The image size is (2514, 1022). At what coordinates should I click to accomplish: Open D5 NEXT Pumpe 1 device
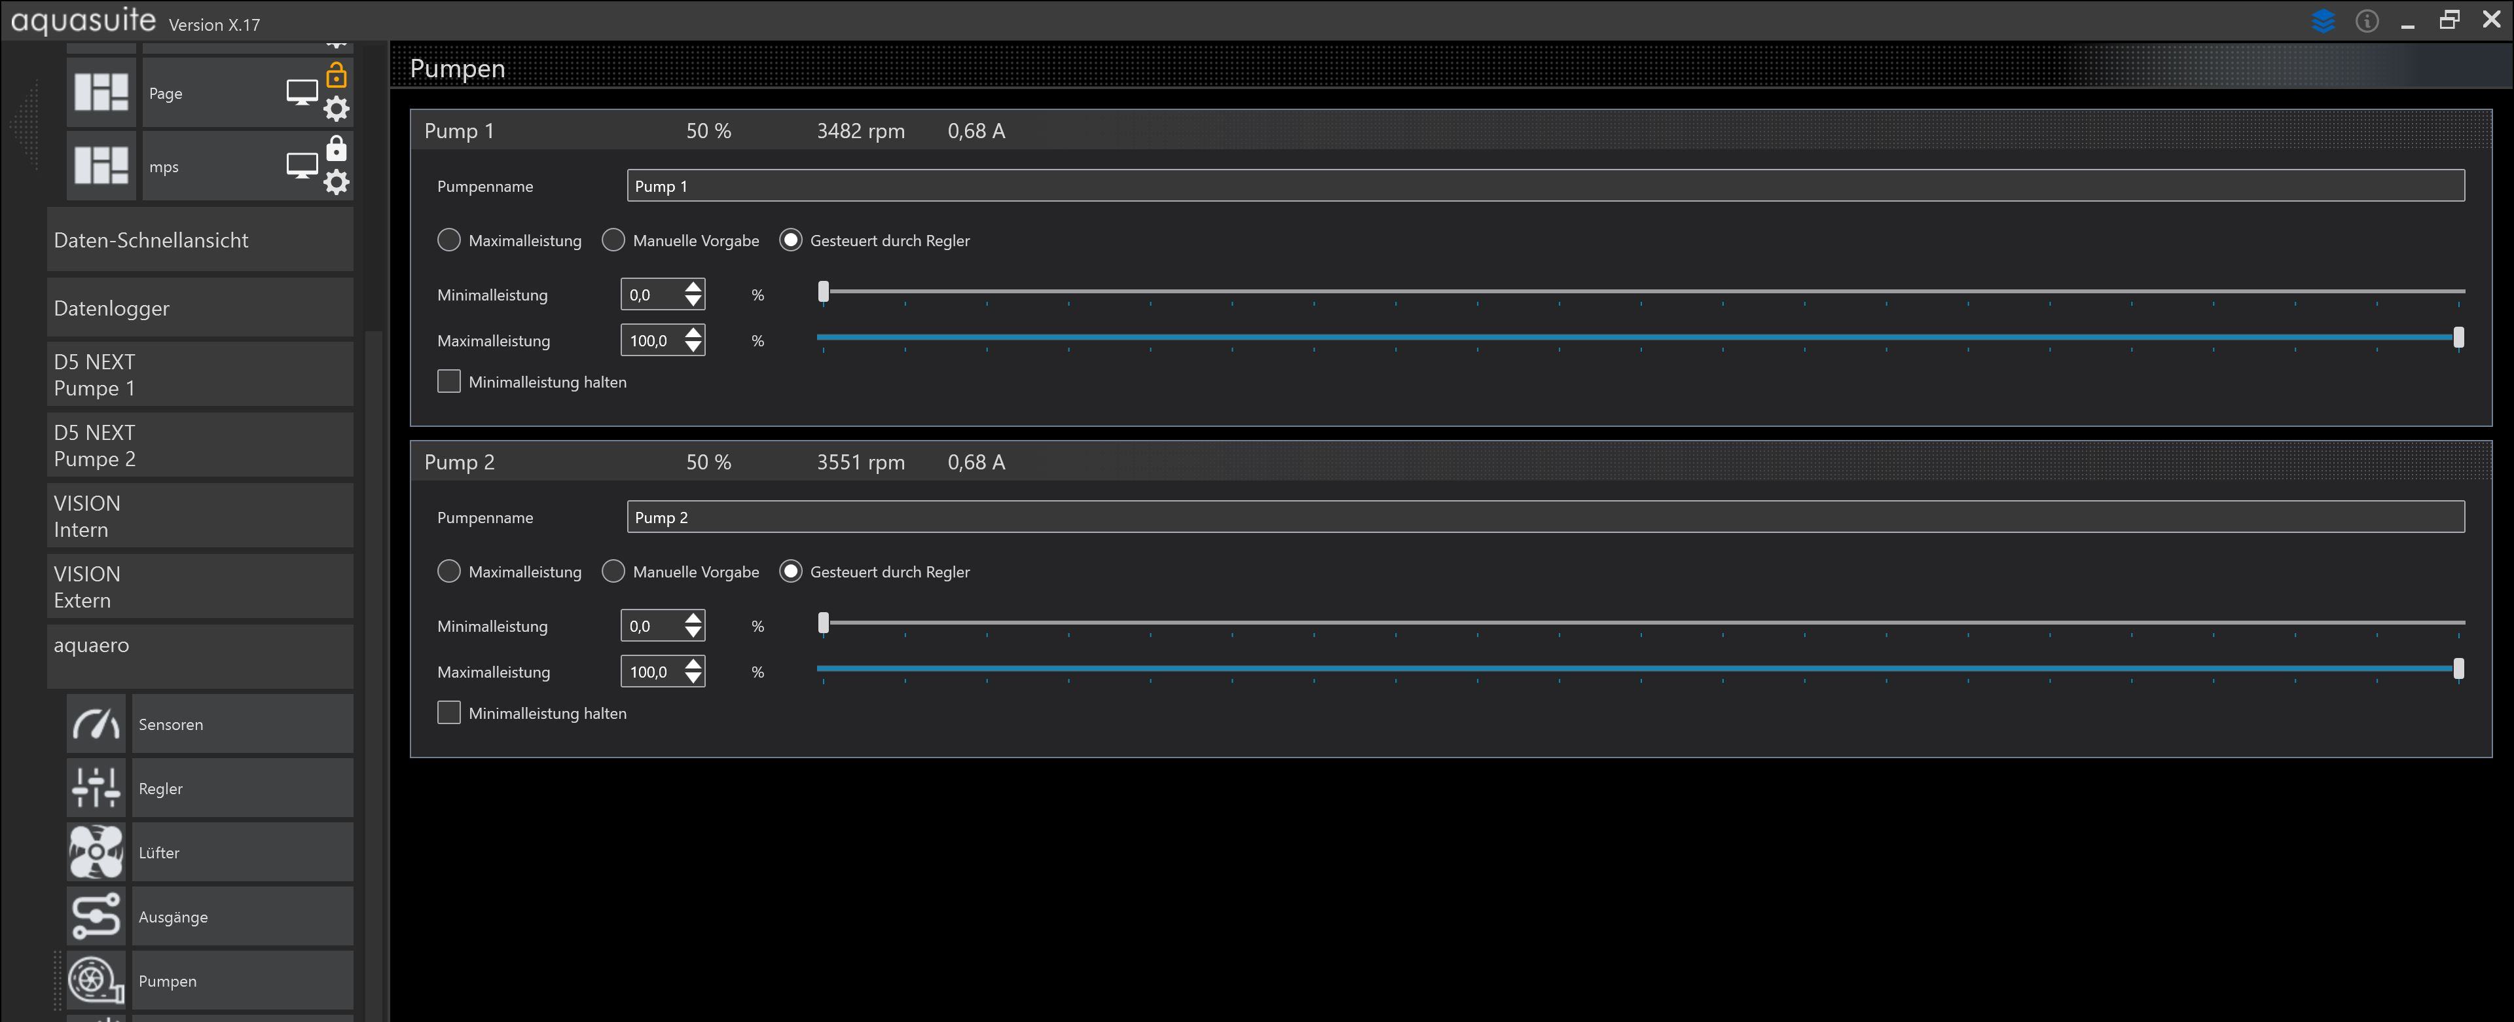click(x=200, y=375)
